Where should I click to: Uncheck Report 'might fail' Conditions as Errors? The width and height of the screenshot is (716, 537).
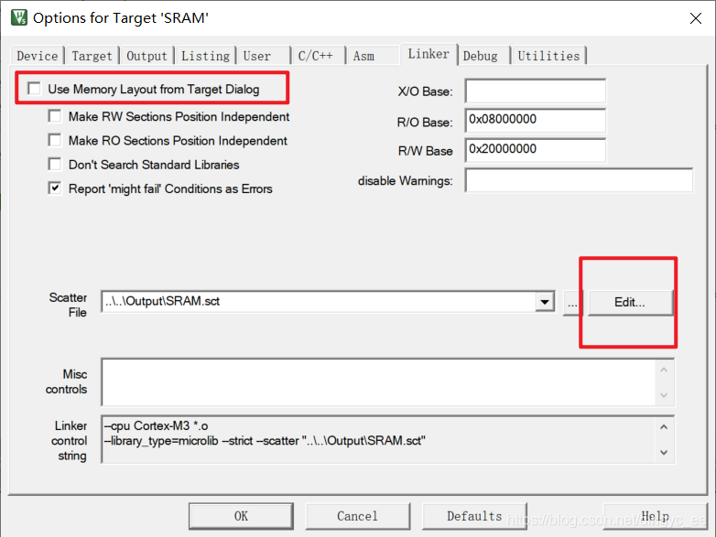tap(55, 188)
